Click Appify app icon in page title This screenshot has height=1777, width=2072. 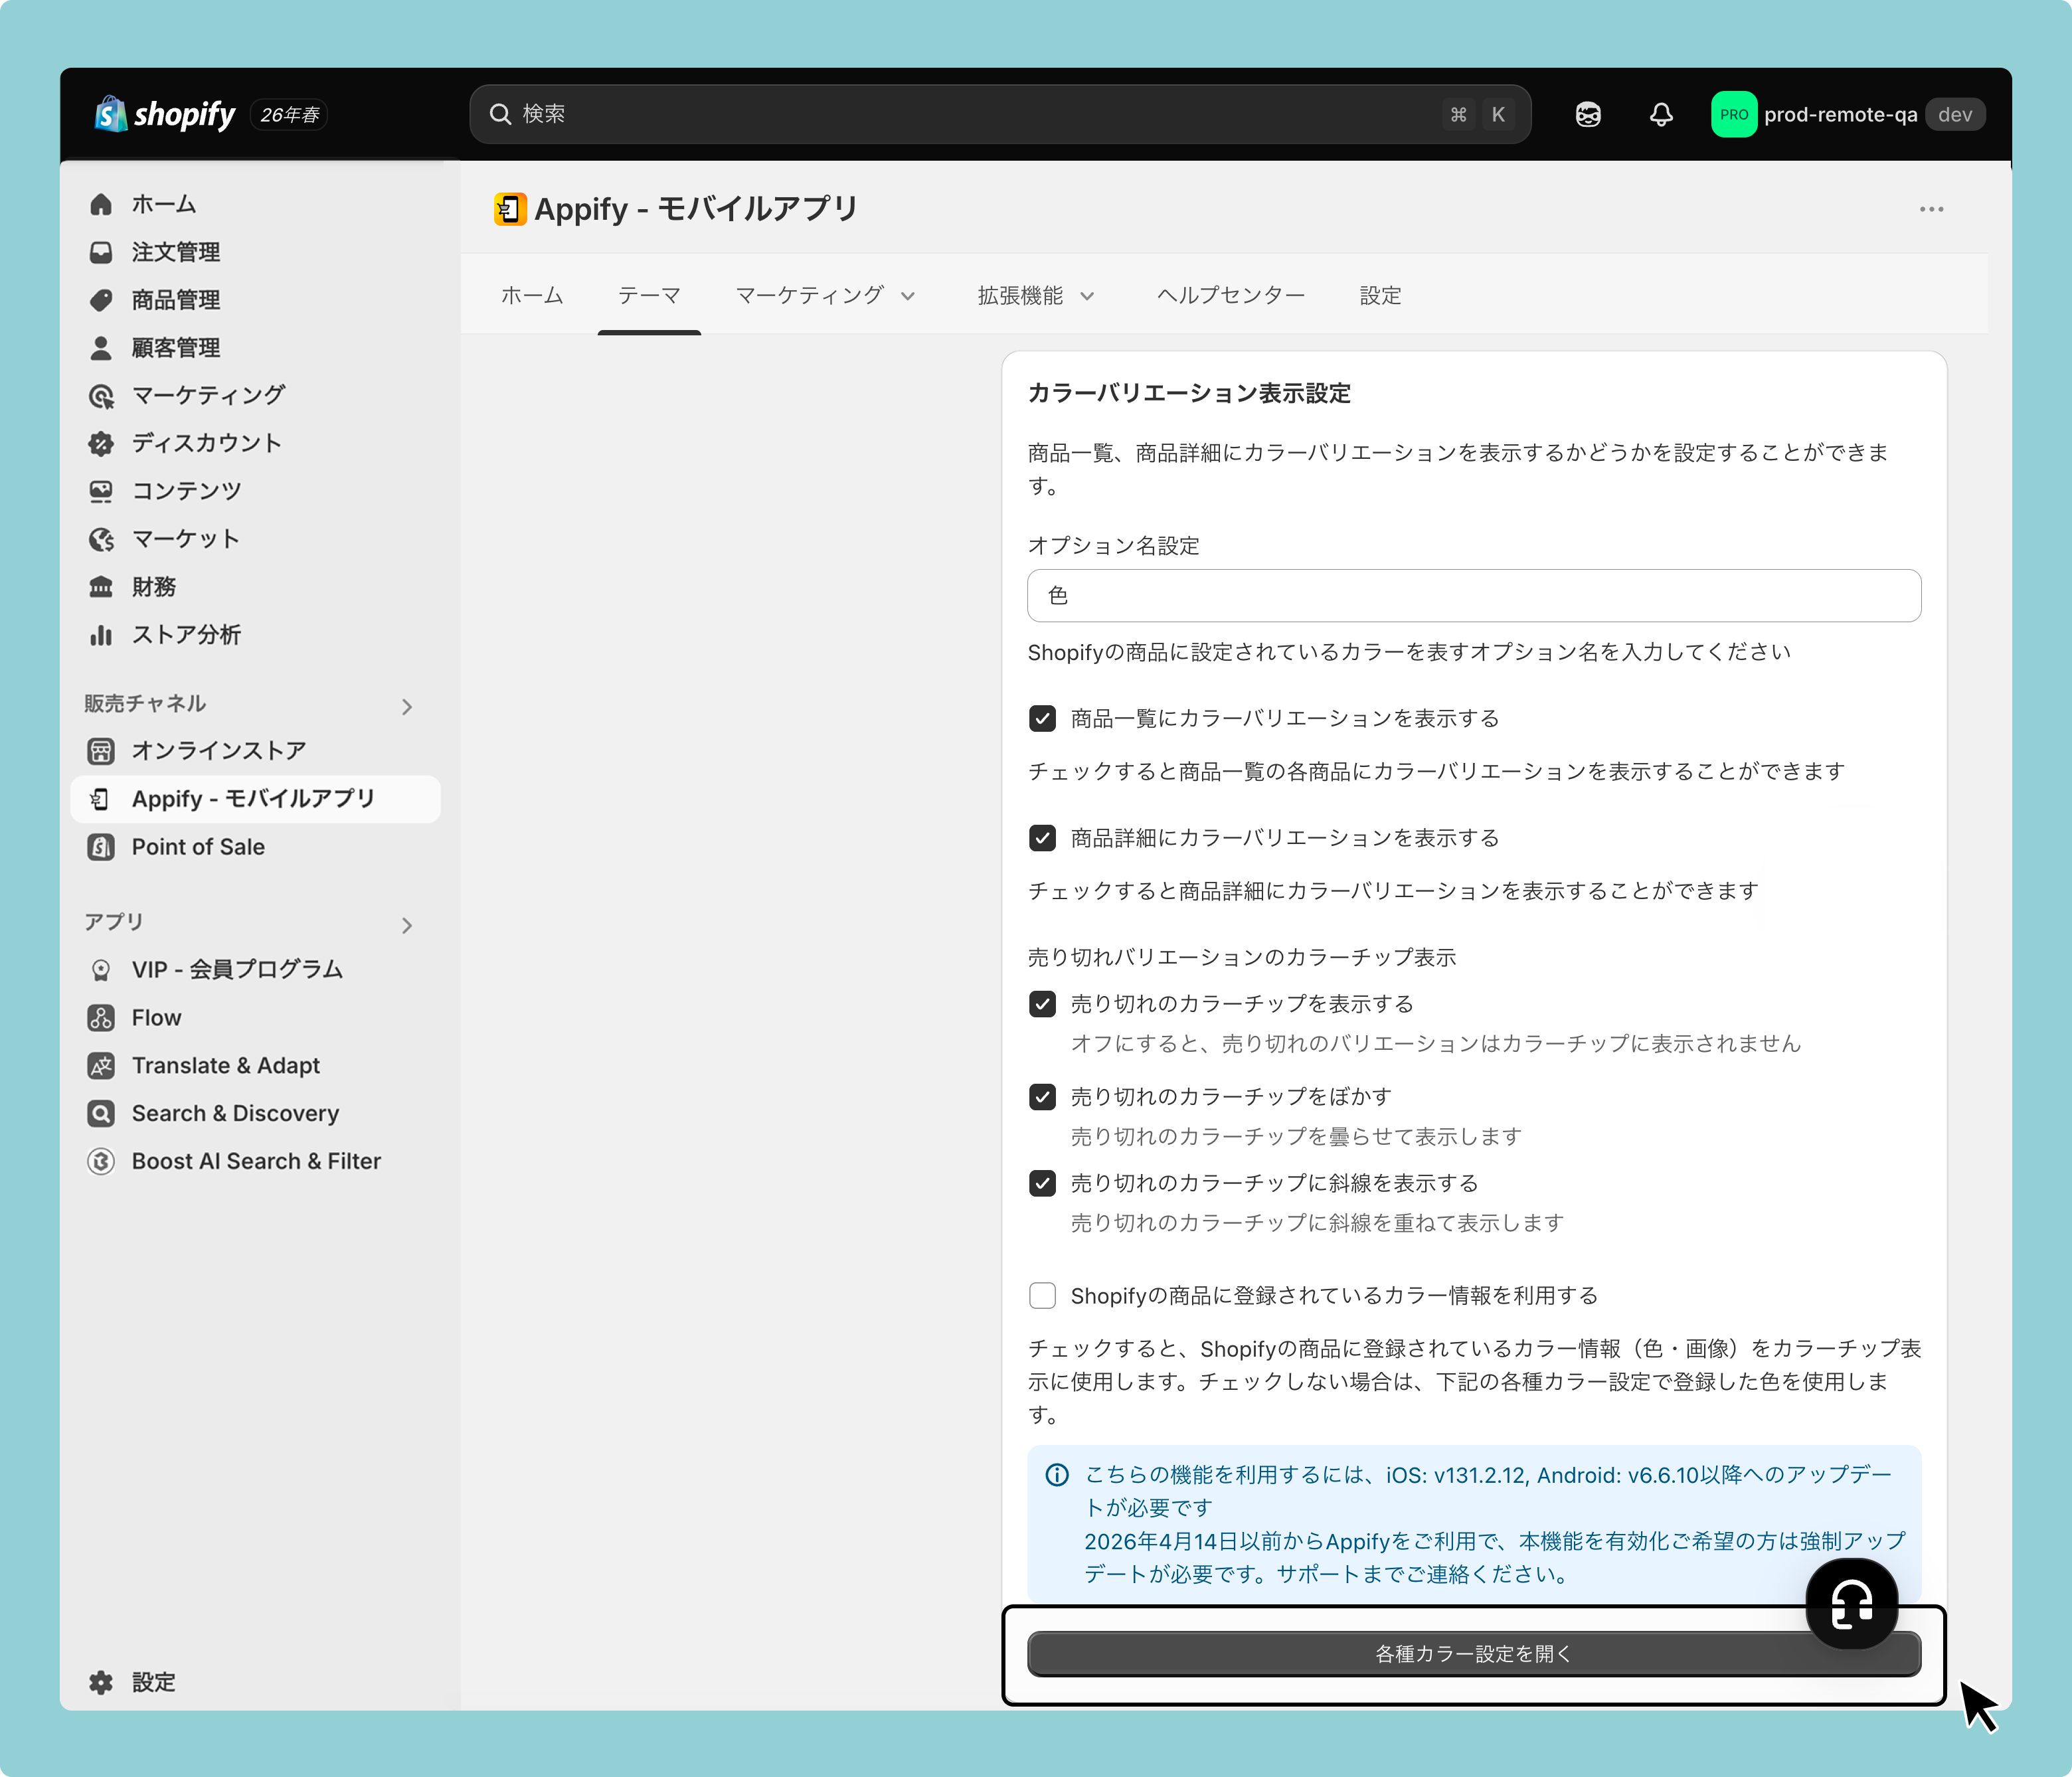pos(510,209)
